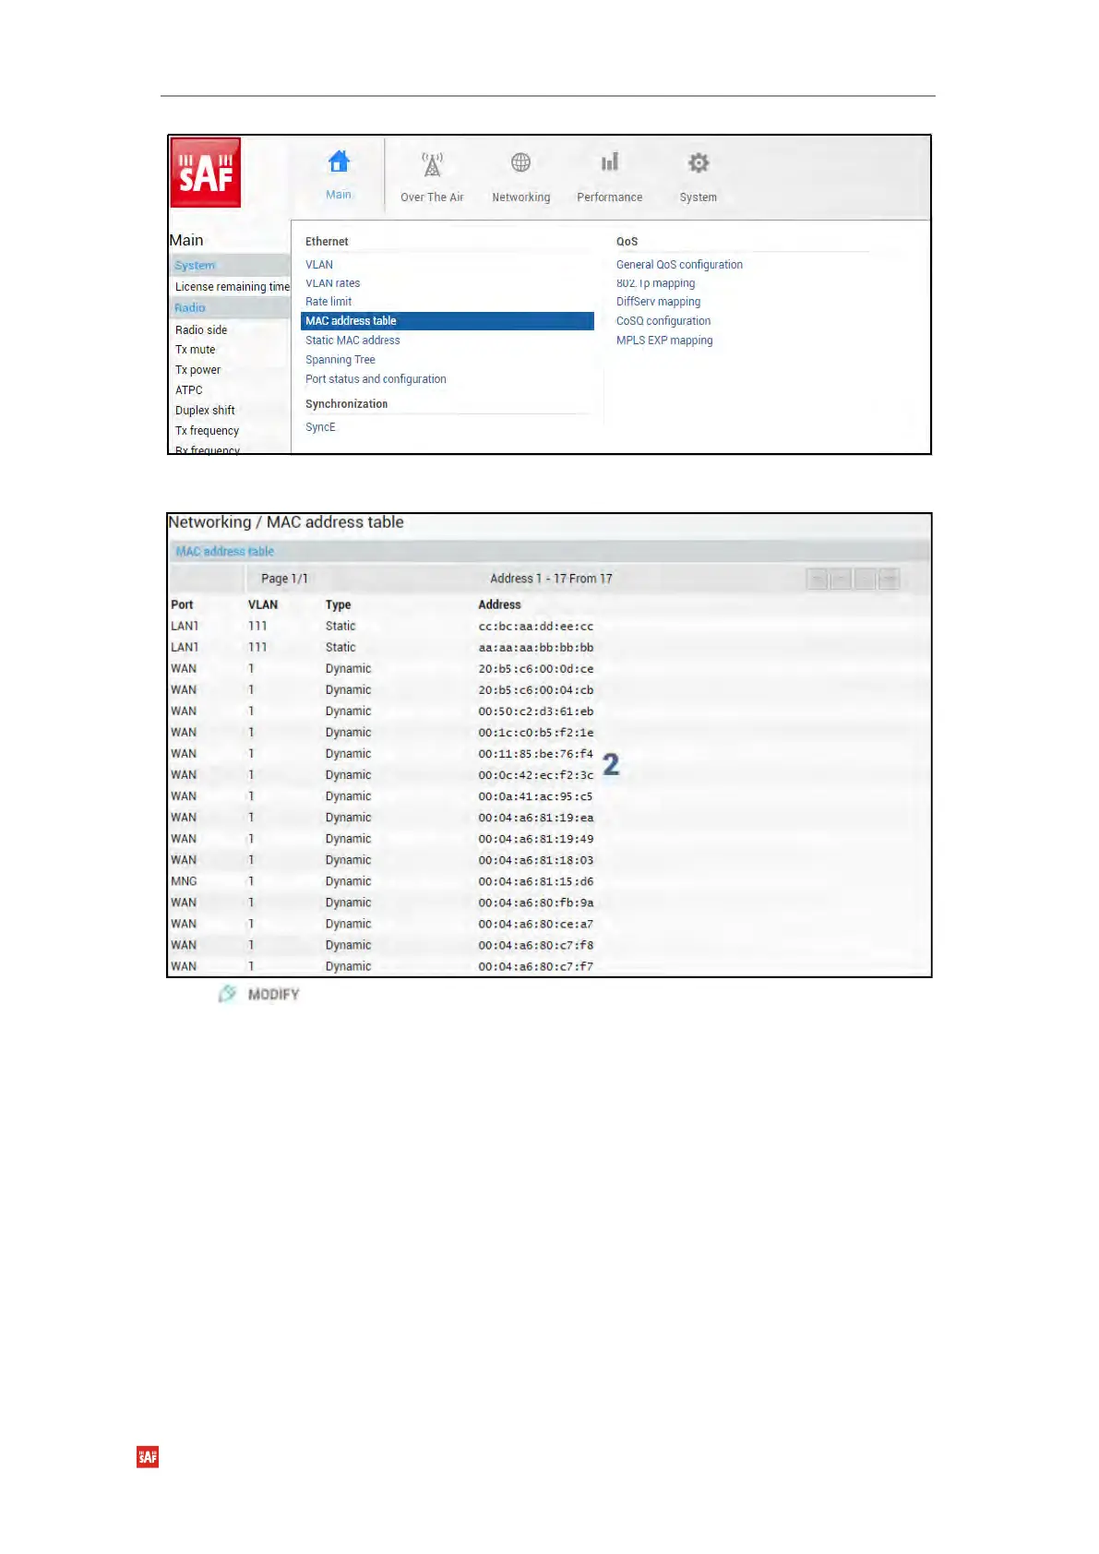Select Radio side sidebar item

point(201,329)
